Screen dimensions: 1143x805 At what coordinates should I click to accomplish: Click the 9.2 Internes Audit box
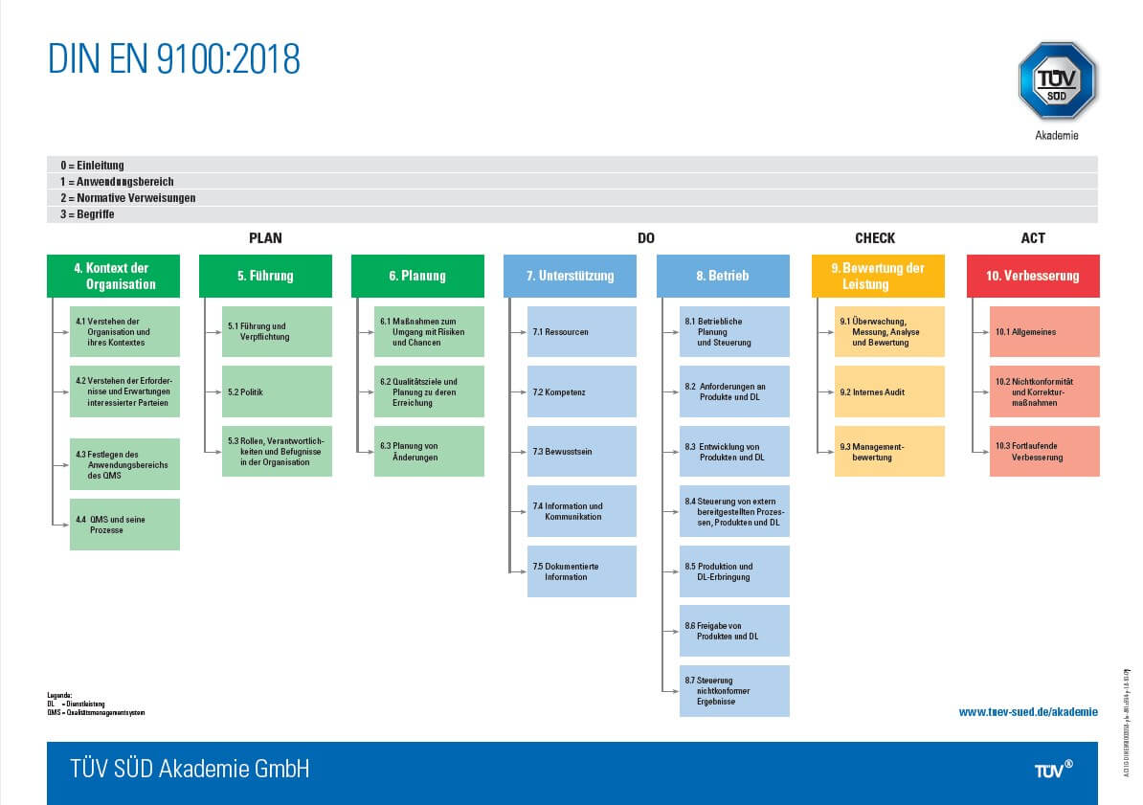coord(889,391)
